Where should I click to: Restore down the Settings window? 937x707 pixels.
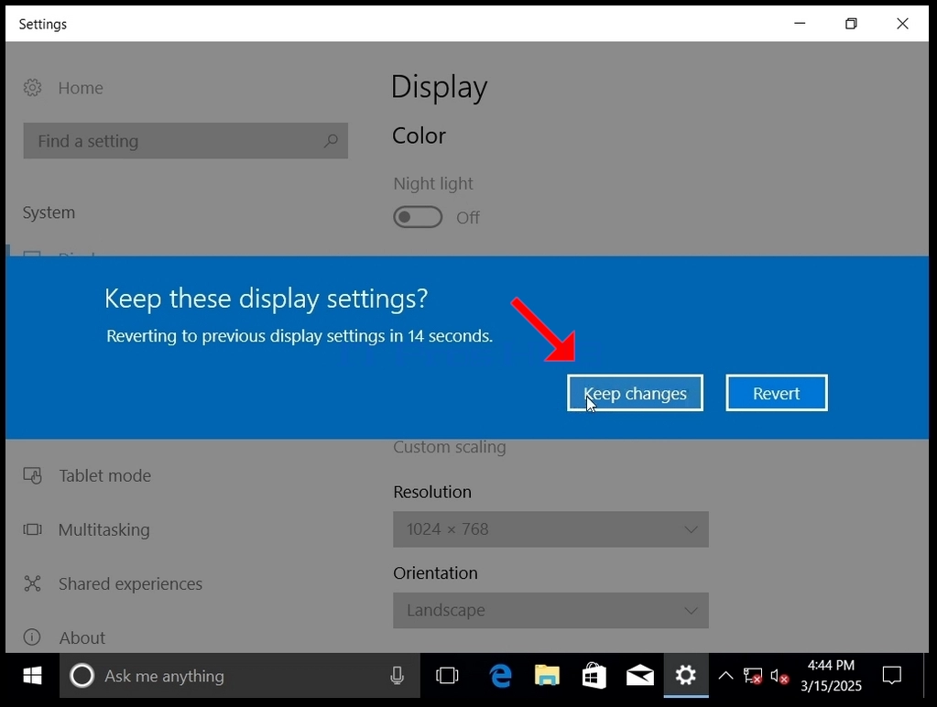point(851,23)
